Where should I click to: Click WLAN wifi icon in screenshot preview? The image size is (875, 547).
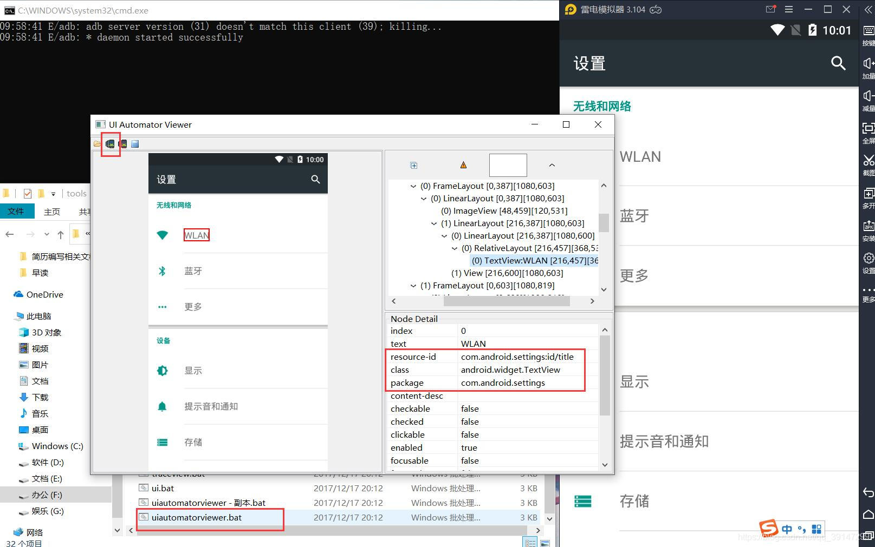162,235
